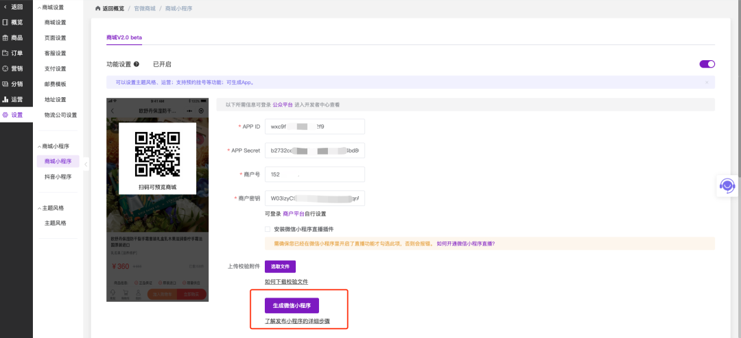The image size is (741, 338).
Task: Collapse the 商城设置 menu group
Action: click(x=39, y=8)
